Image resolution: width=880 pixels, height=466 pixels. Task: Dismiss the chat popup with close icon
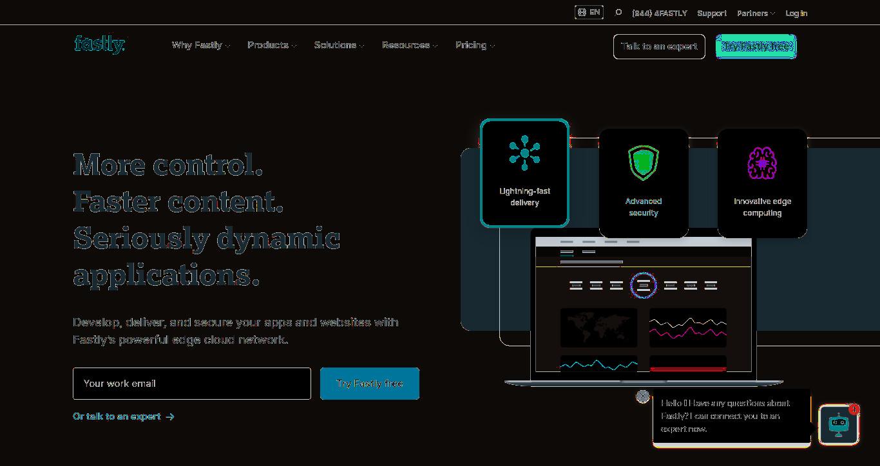pyautogui.click(x=643, y=396)
